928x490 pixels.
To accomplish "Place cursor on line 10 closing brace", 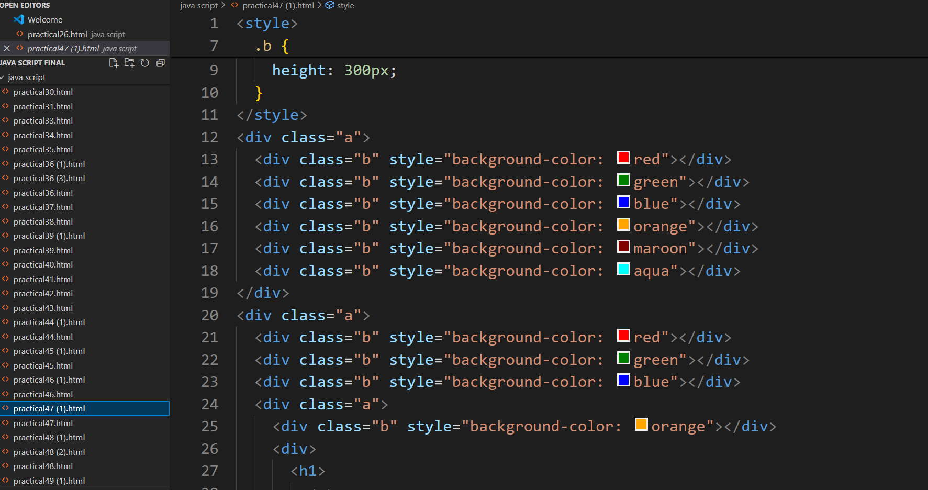I will click(259, 93).
